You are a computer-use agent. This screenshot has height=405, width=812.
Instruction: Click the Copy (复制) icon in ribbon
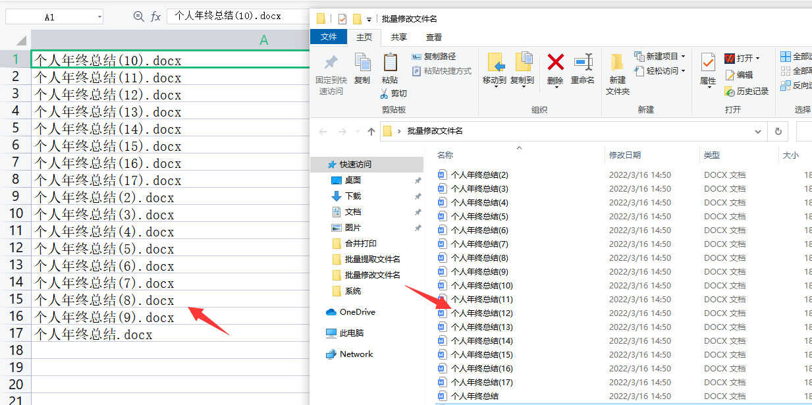click(x=362, y=63)
